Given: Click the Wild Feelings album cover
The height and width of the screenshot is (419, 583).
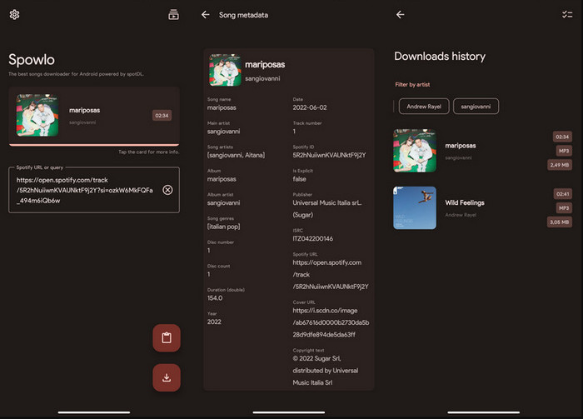Looking at the screenshot, I should [415, 207].
